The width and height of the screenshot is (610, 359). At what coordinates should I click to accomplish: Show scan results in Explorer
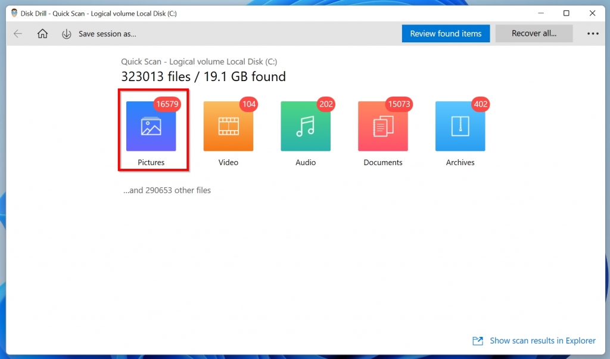543,341
